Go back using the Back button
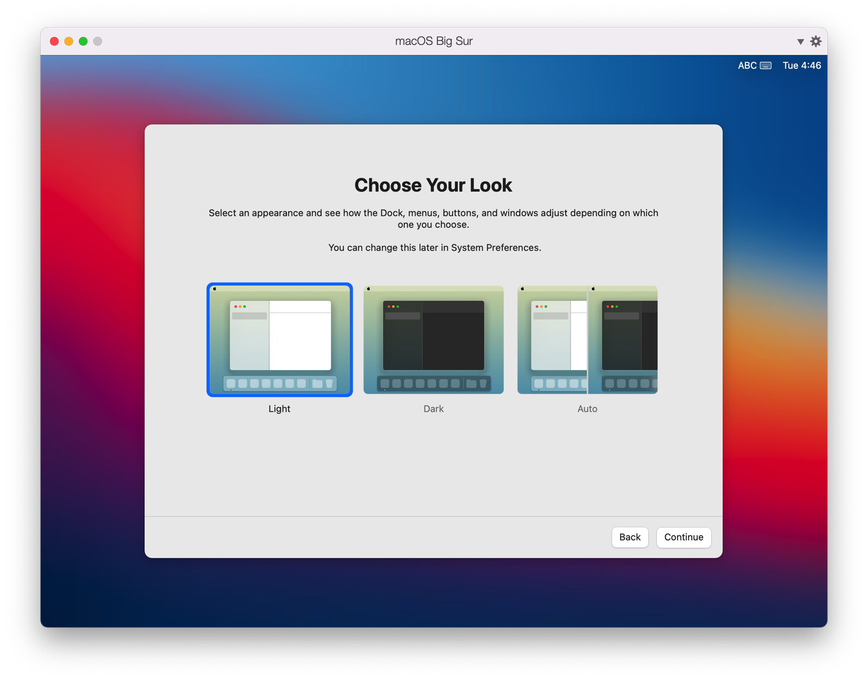 pyautogui.click(x=630, y=537)
